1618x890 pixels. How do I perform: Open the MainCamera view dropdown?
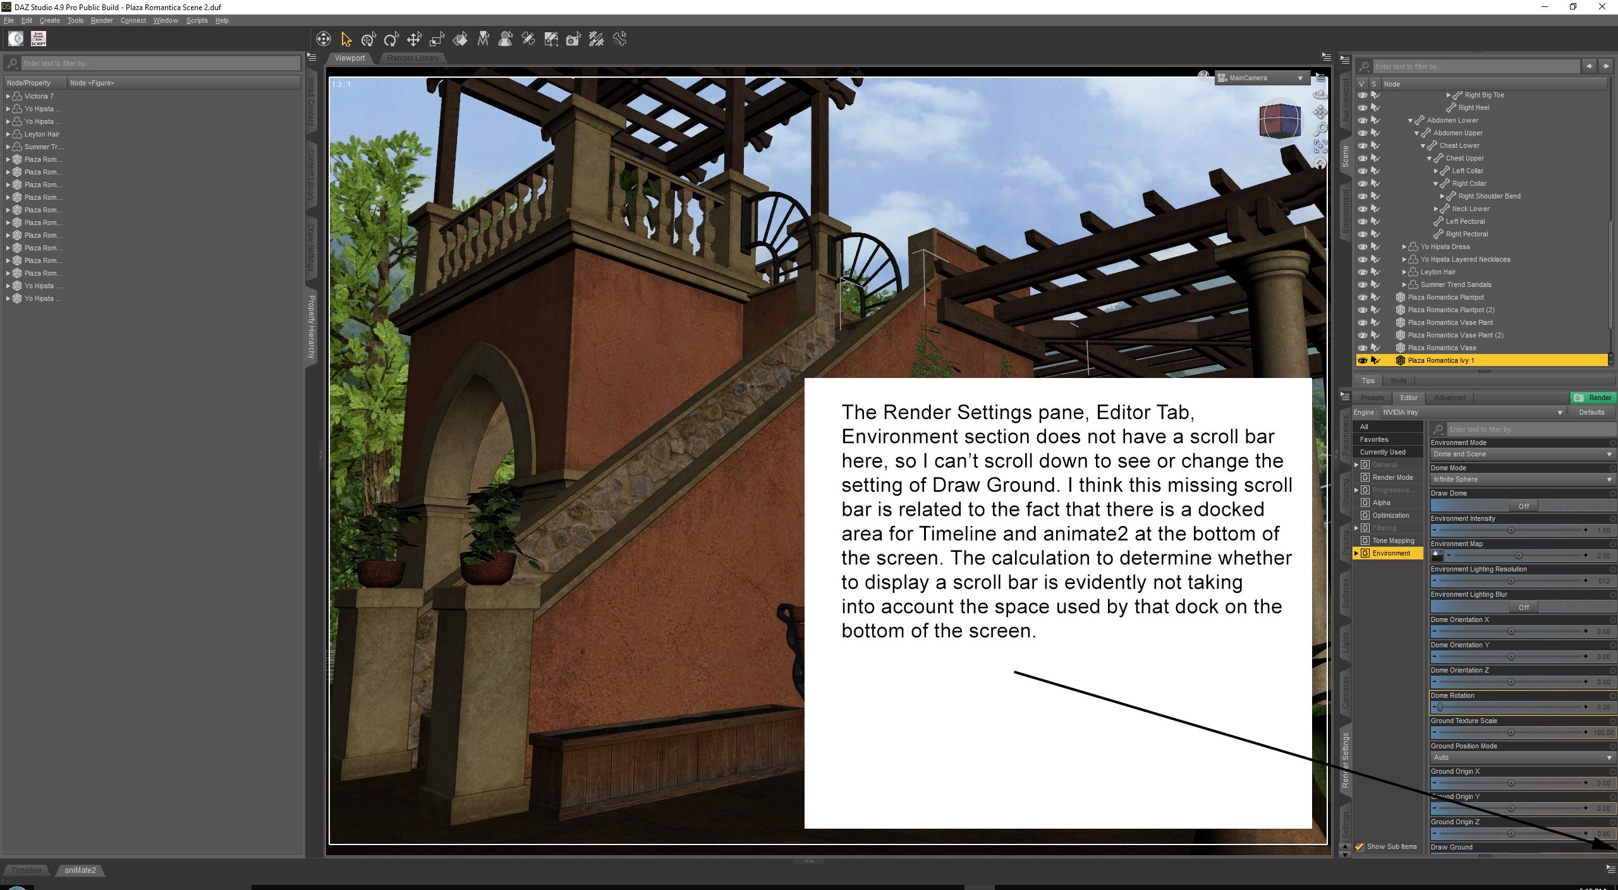1262,78
